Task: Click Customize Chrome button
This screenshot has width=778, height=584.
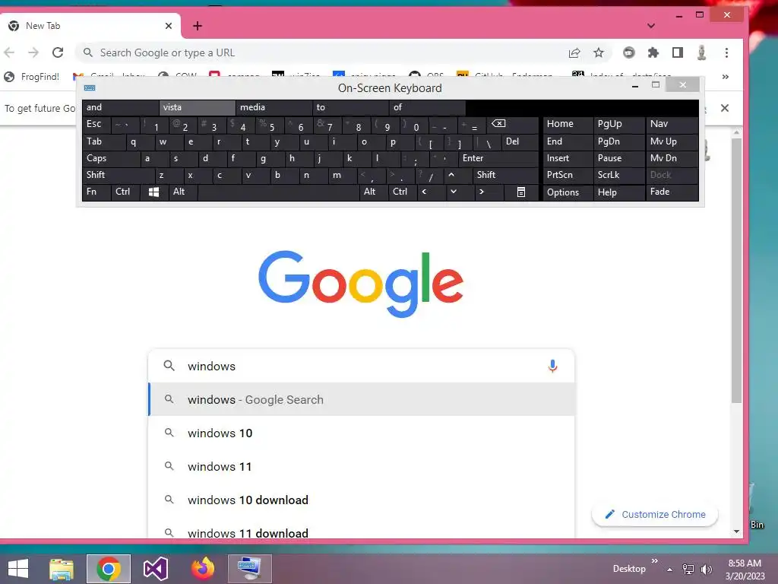Action: pos(655,515)
